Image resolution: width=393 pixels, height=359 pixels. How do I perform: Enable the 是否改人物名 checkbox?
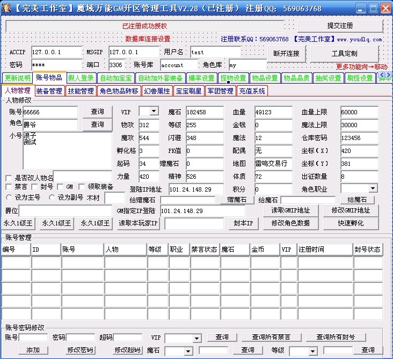(x=9, y=178)
